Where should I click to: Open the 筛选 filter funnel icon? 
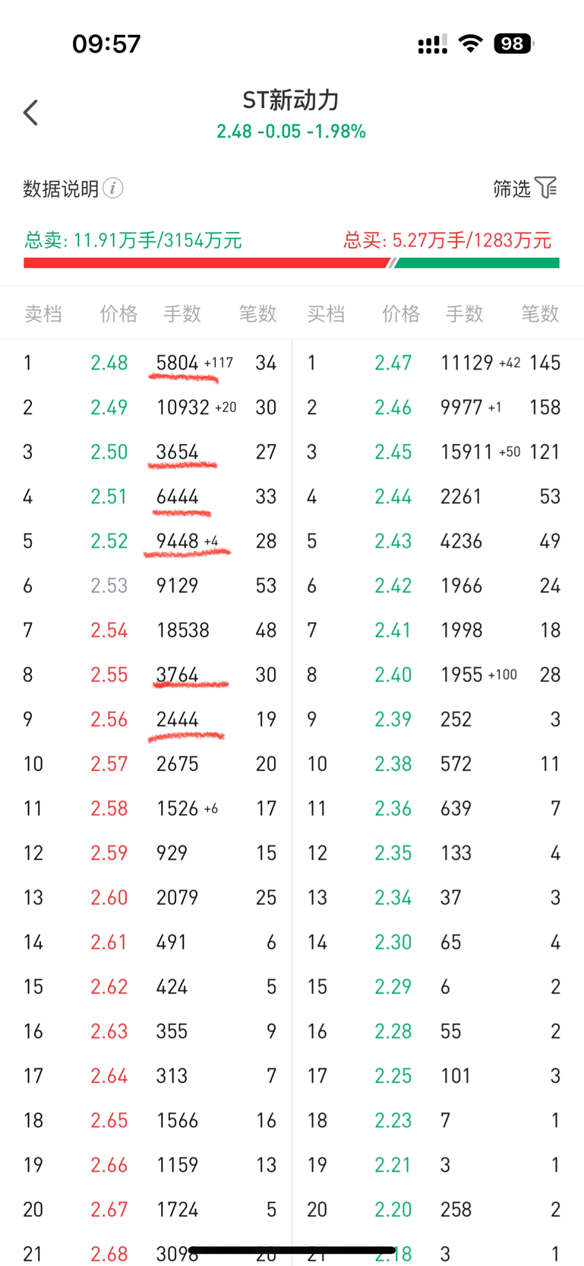pos(546,187)
